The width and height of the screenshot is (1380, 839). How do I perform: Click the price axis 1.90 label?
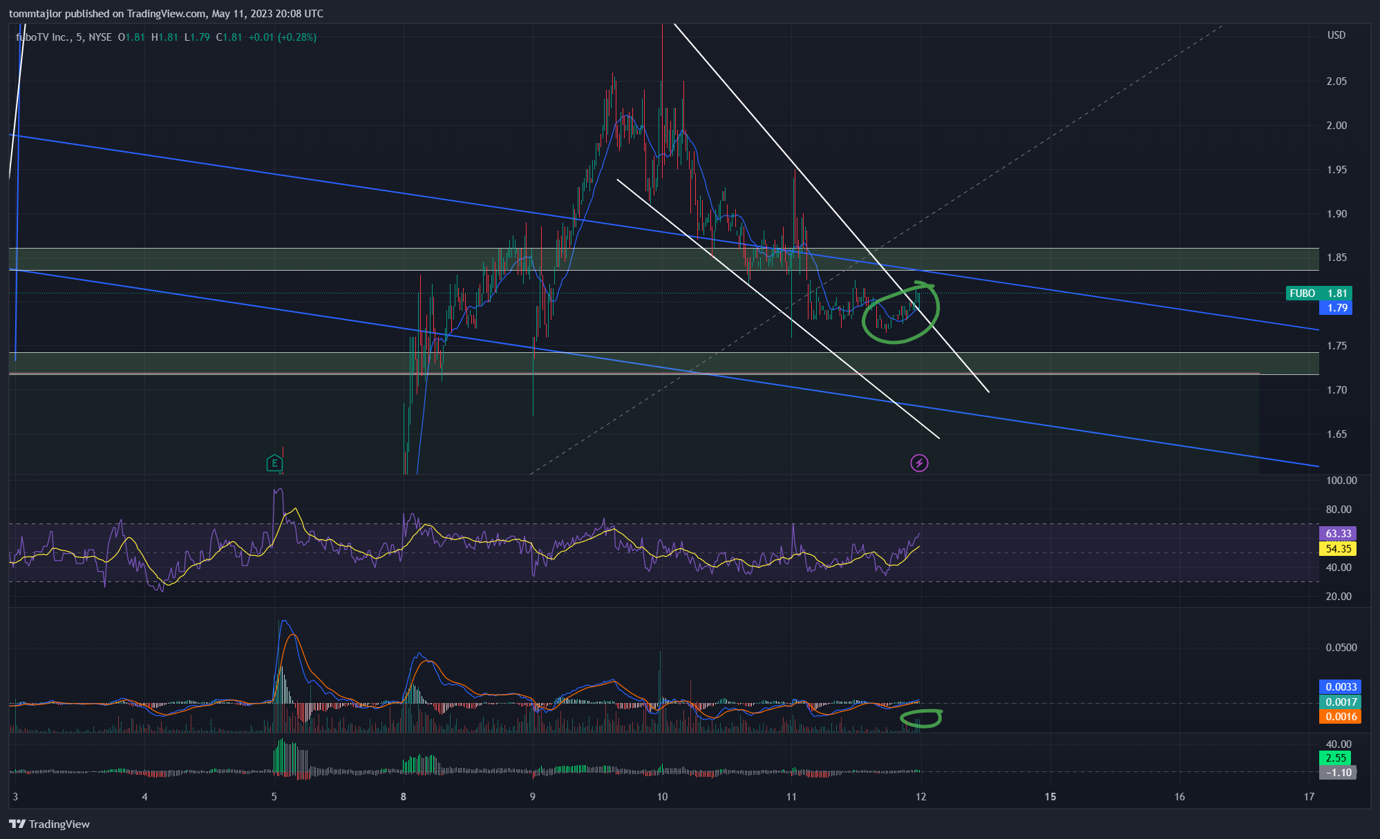pyautogui.click(x=1336, y=214)
